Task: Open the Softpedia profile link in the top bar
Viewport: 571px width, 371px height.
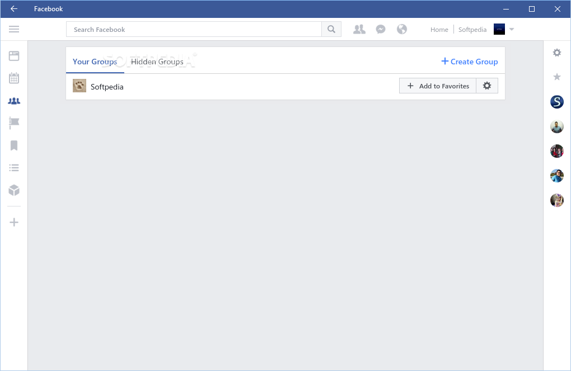Action: (472, 30)
